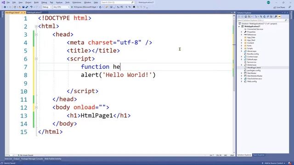Image resolution: width=294 pixels, height=165 pixels.
Task: Open the Build menu
Action: 36,3
